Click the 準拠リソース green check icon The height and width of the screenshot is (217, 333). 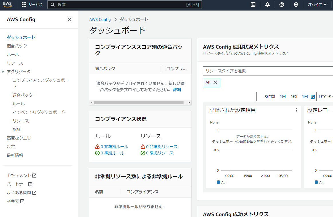[x=143, y=153]
